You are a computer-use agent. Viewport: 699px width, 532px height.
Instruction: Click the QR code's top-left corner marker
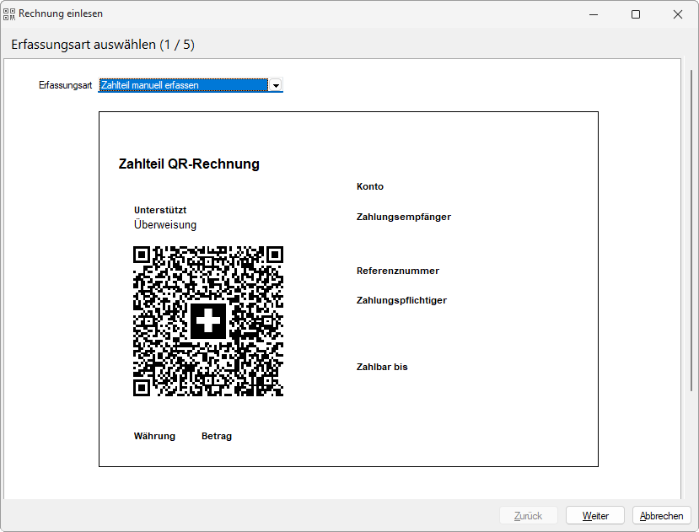pyautogui.click(x=142, y=255)
